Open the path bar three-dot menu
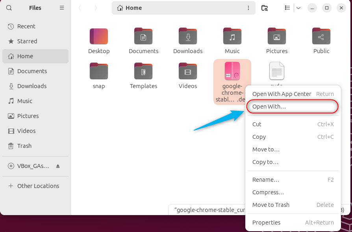352x232 pixels. pos(248,8)
